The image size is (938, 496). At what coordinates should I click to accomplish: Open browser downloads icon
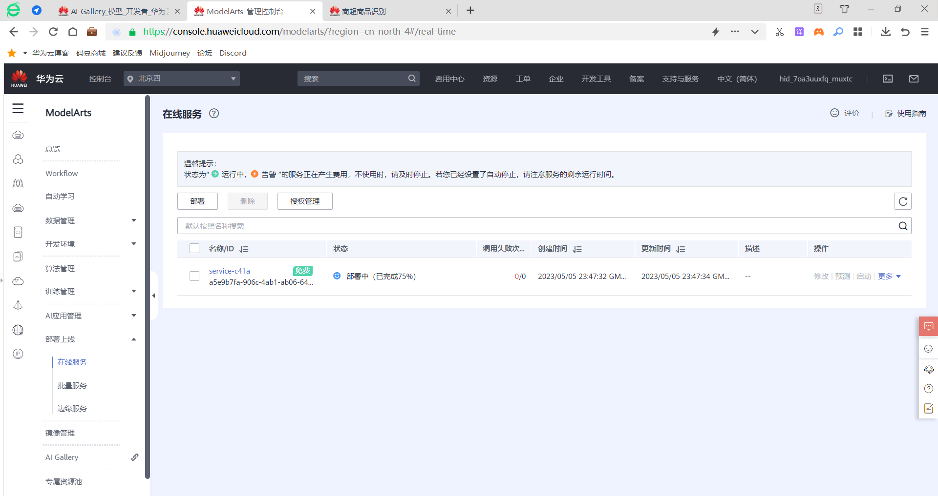pyautogui.click(x=885, y=32)
